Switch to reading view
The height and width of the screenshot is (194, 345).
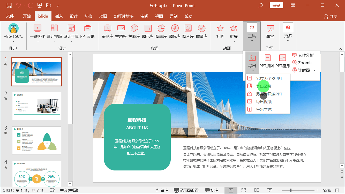(x=257, y=190)
